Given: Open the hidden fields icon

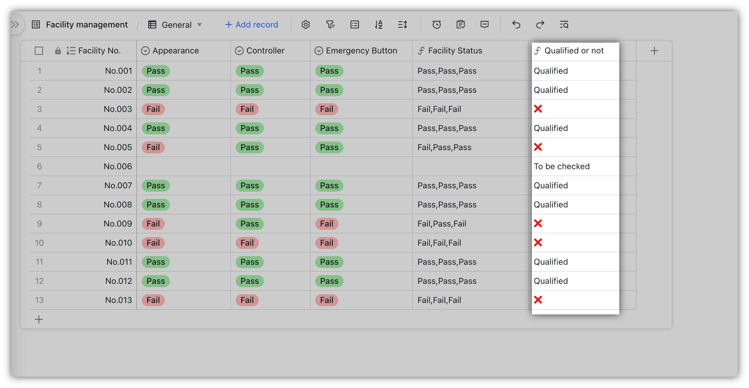Looking at the screenshot, I should [354, 25].
